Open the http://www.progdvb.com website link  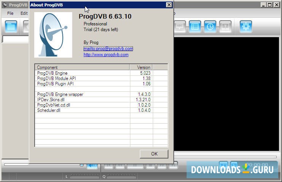(106, 55)
